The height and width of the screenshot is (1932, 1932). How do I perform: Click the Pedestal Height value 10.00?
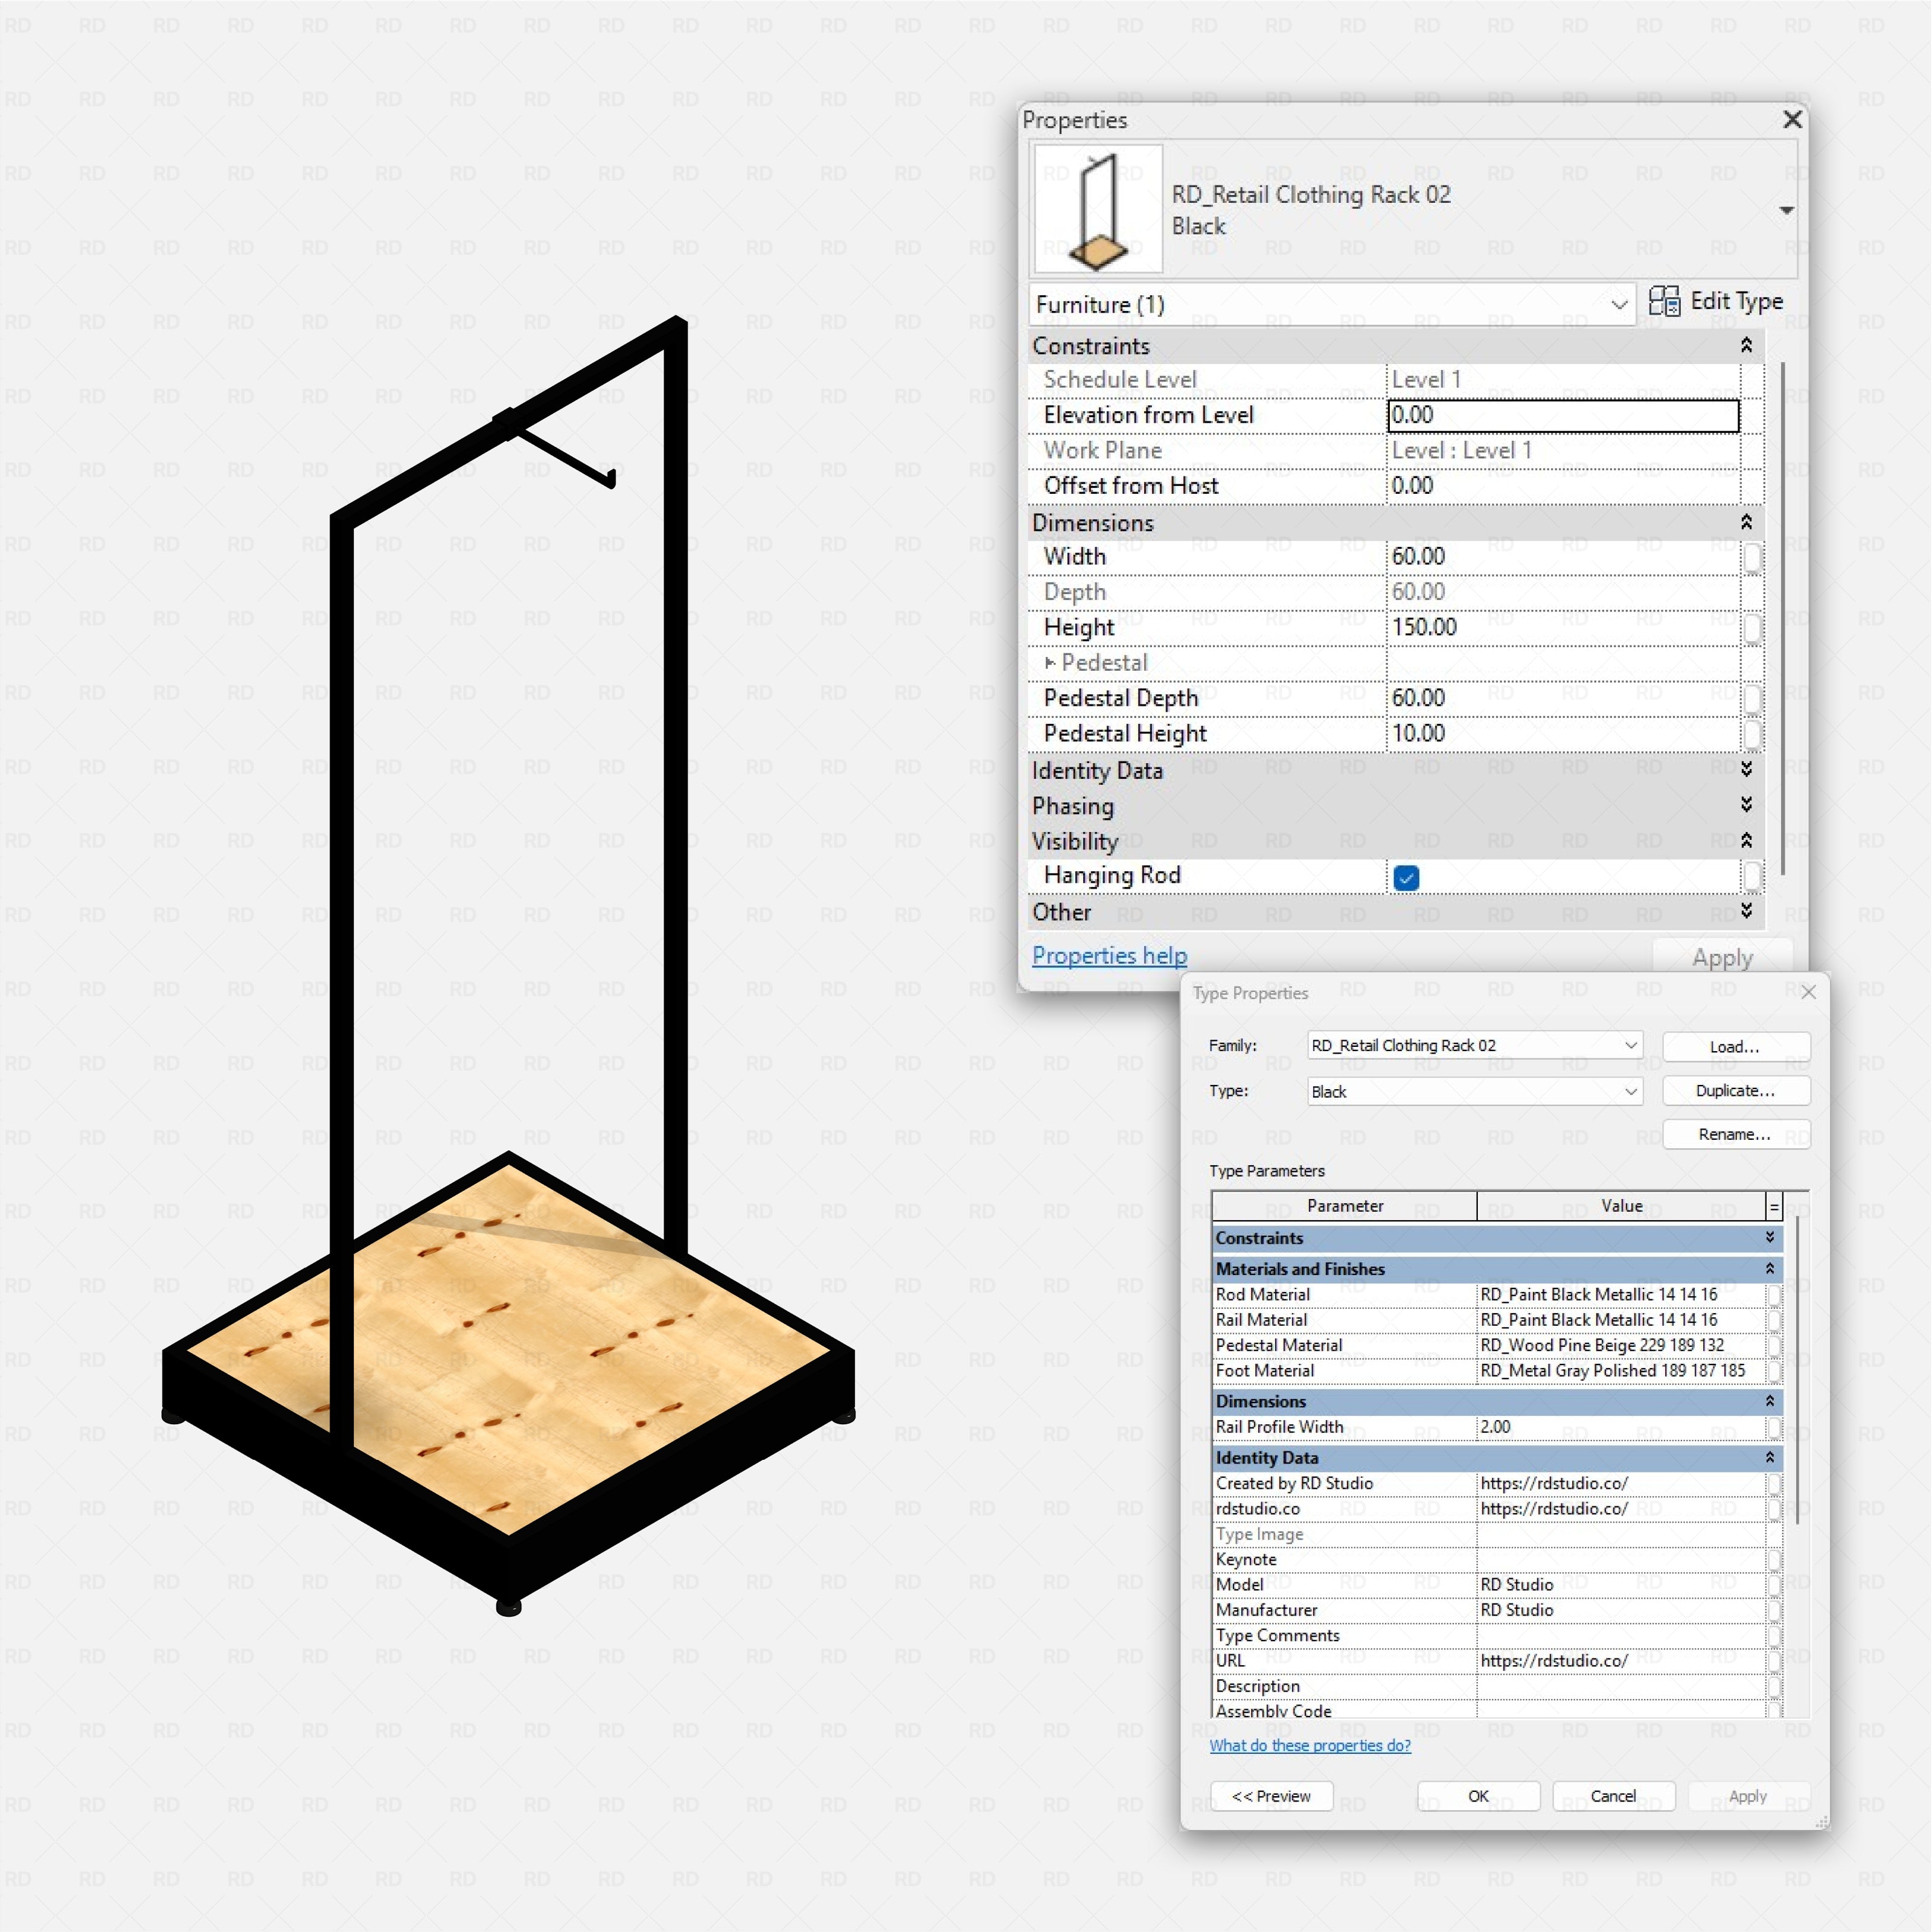coord(1563,734)
